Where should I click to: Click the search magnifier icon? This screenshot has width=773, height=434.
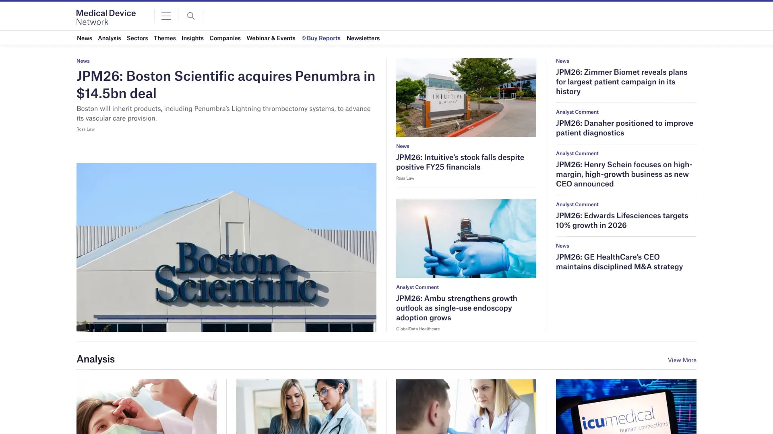point(191,16)
